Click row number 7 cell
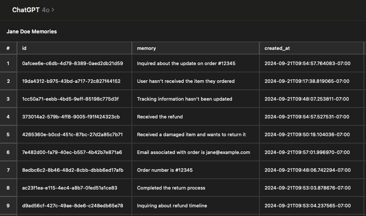The image size is (366, 216). pyautogui.click(x=8, y=170)
